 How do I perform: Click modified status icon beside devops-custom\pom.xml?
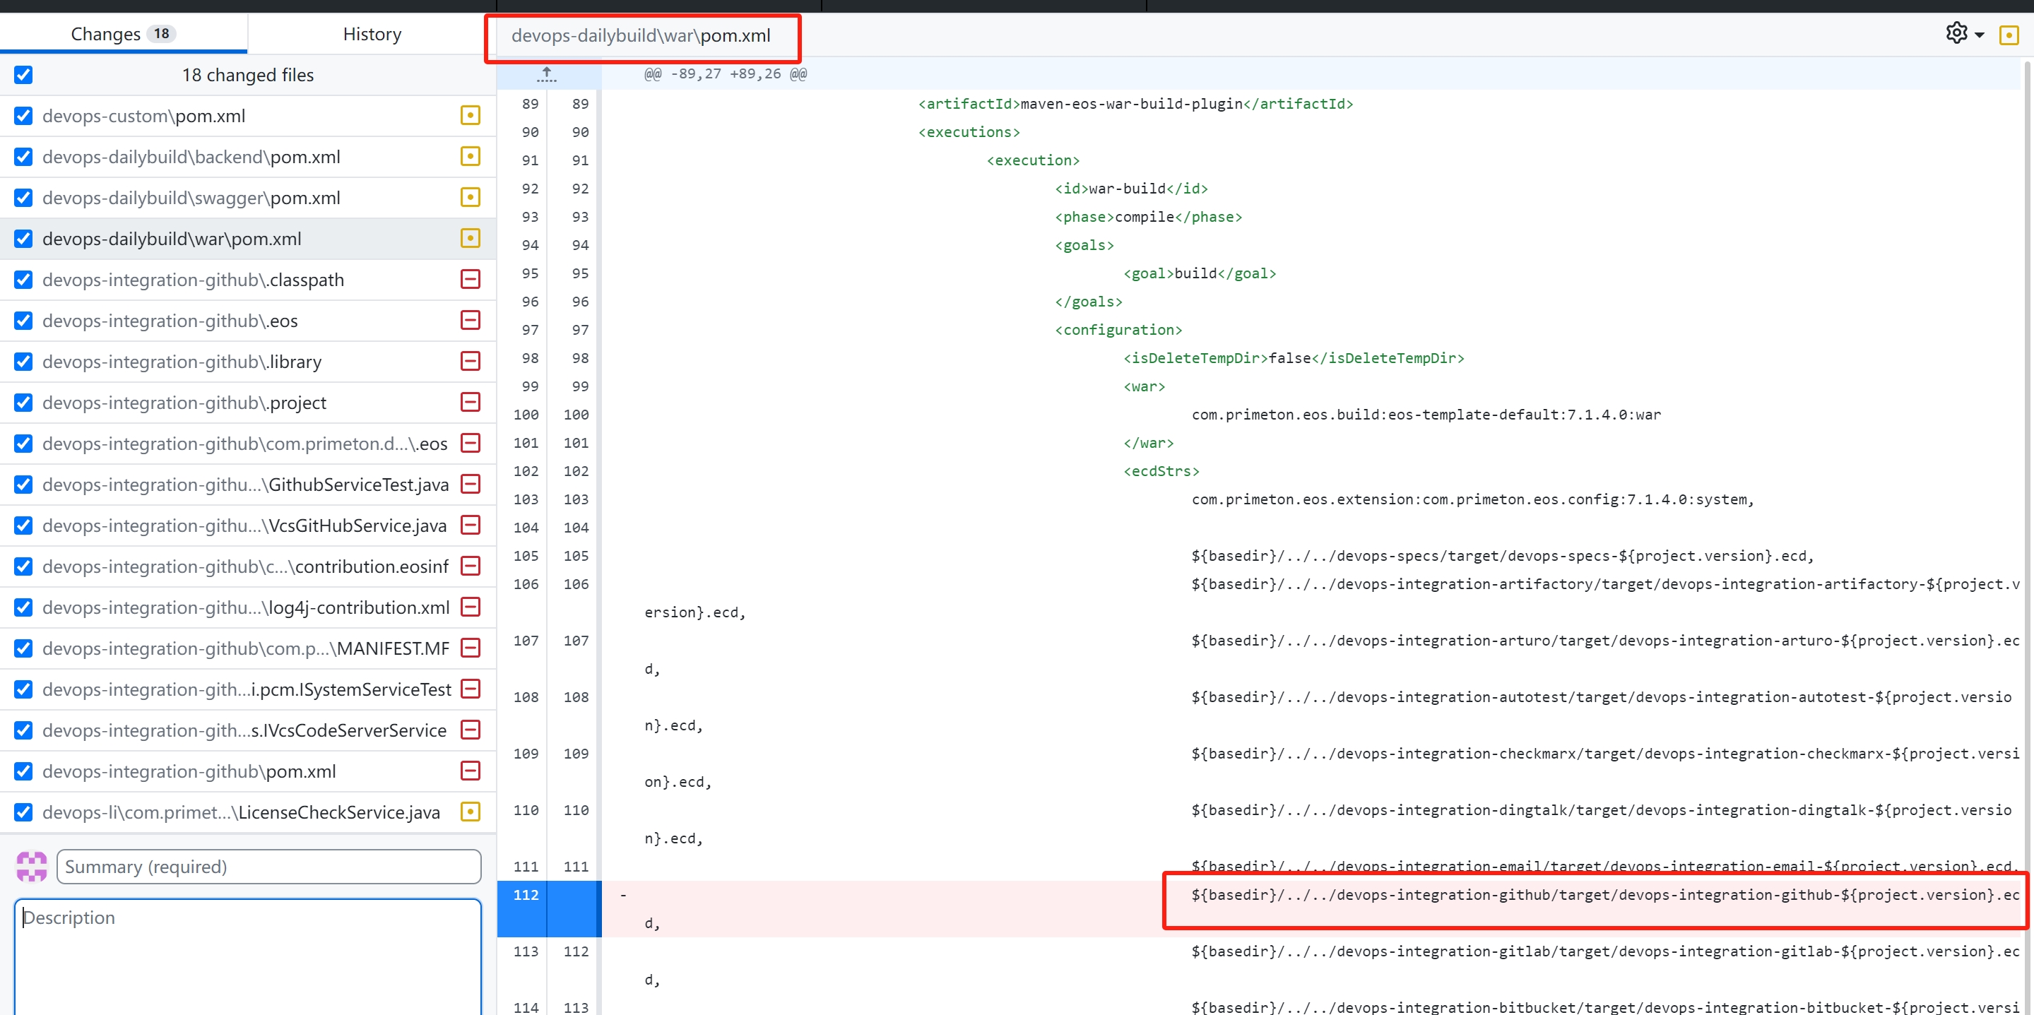[470, 116]
